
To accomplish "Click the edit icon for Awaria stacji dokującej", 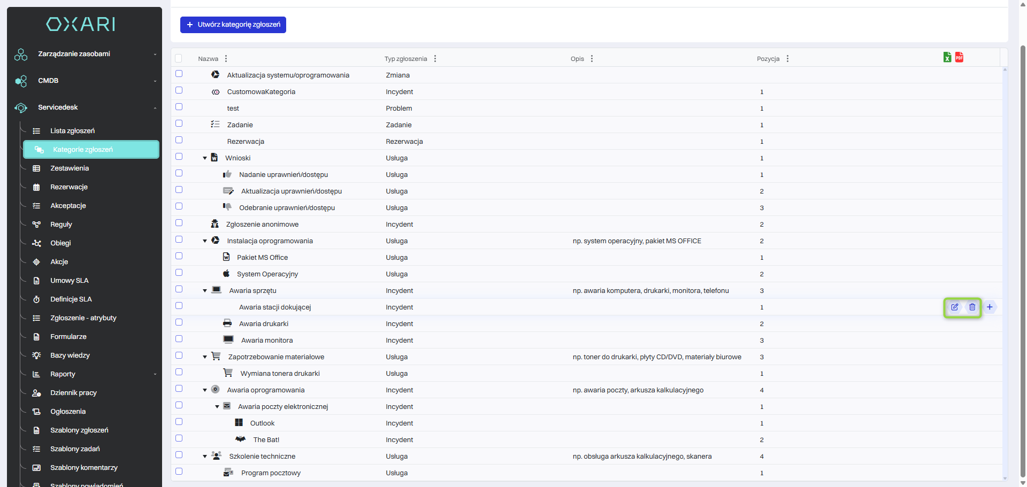I will coord(954,307).
